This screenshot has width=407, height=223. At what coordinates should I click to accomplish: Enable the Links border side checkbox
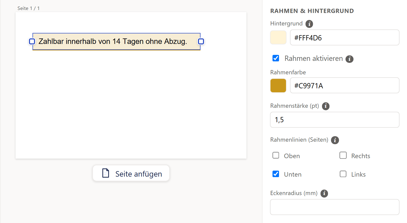tap(343, 174)
